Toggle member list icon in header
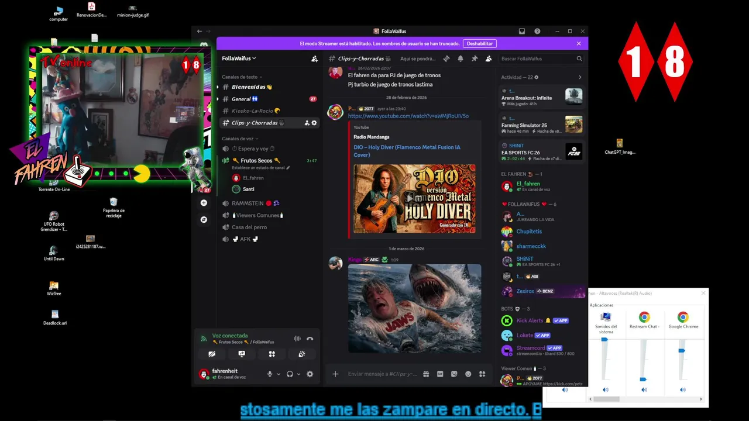749x421 pixels. (489, 58)
